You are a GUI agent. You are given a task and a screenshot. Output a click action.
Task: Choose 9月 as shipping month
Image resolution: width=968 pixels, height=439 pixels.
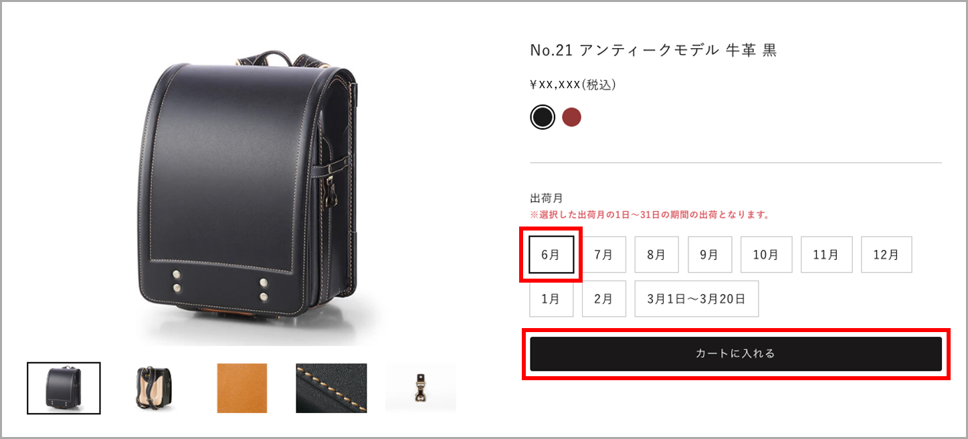click(x=710, y=255)
